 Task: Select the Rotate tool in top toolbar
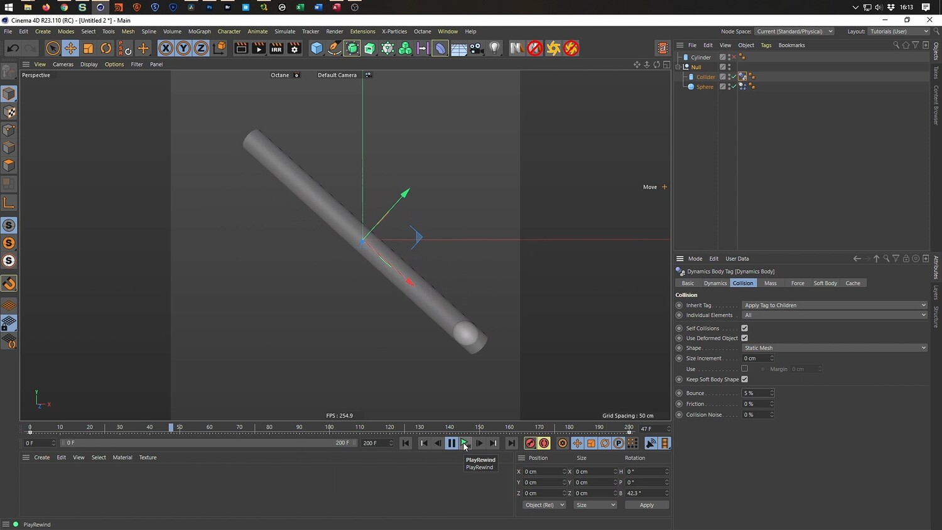[106, 48]
